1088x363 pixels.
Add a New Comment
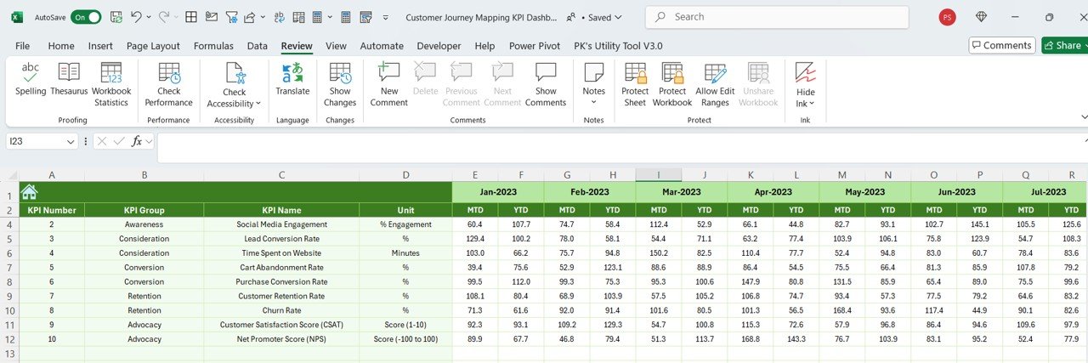[389, 84]
